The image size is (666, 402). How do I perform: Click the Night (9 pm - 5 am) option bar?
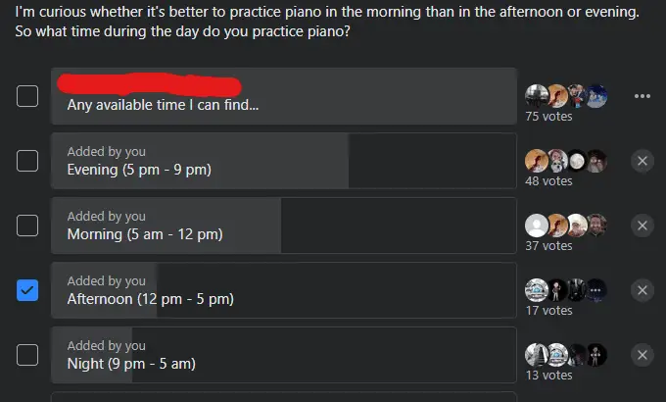(284, 355)
